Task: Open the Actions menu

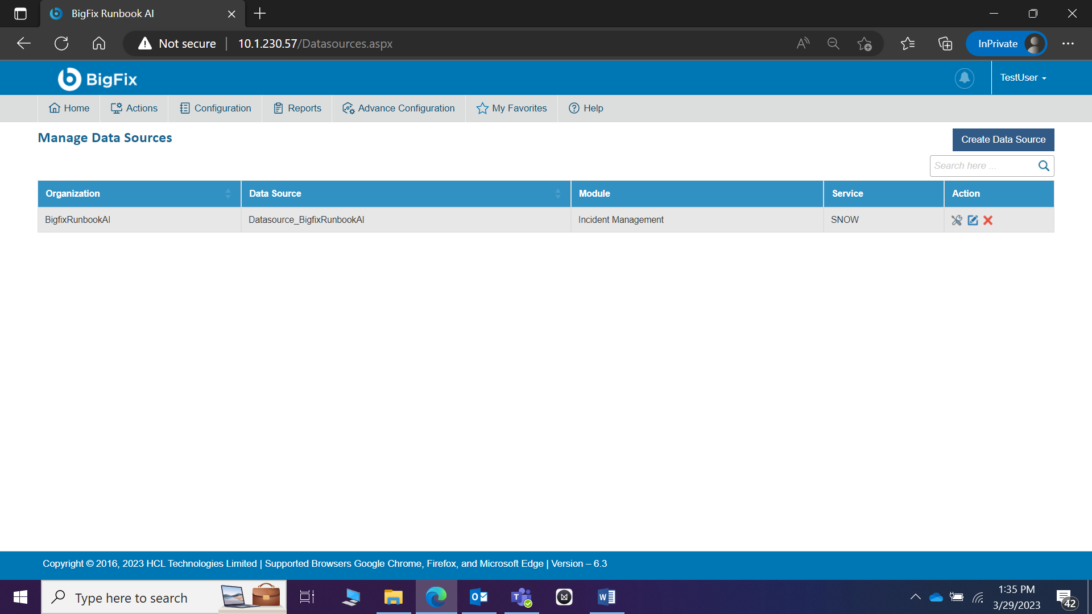Action: point(134,108)
